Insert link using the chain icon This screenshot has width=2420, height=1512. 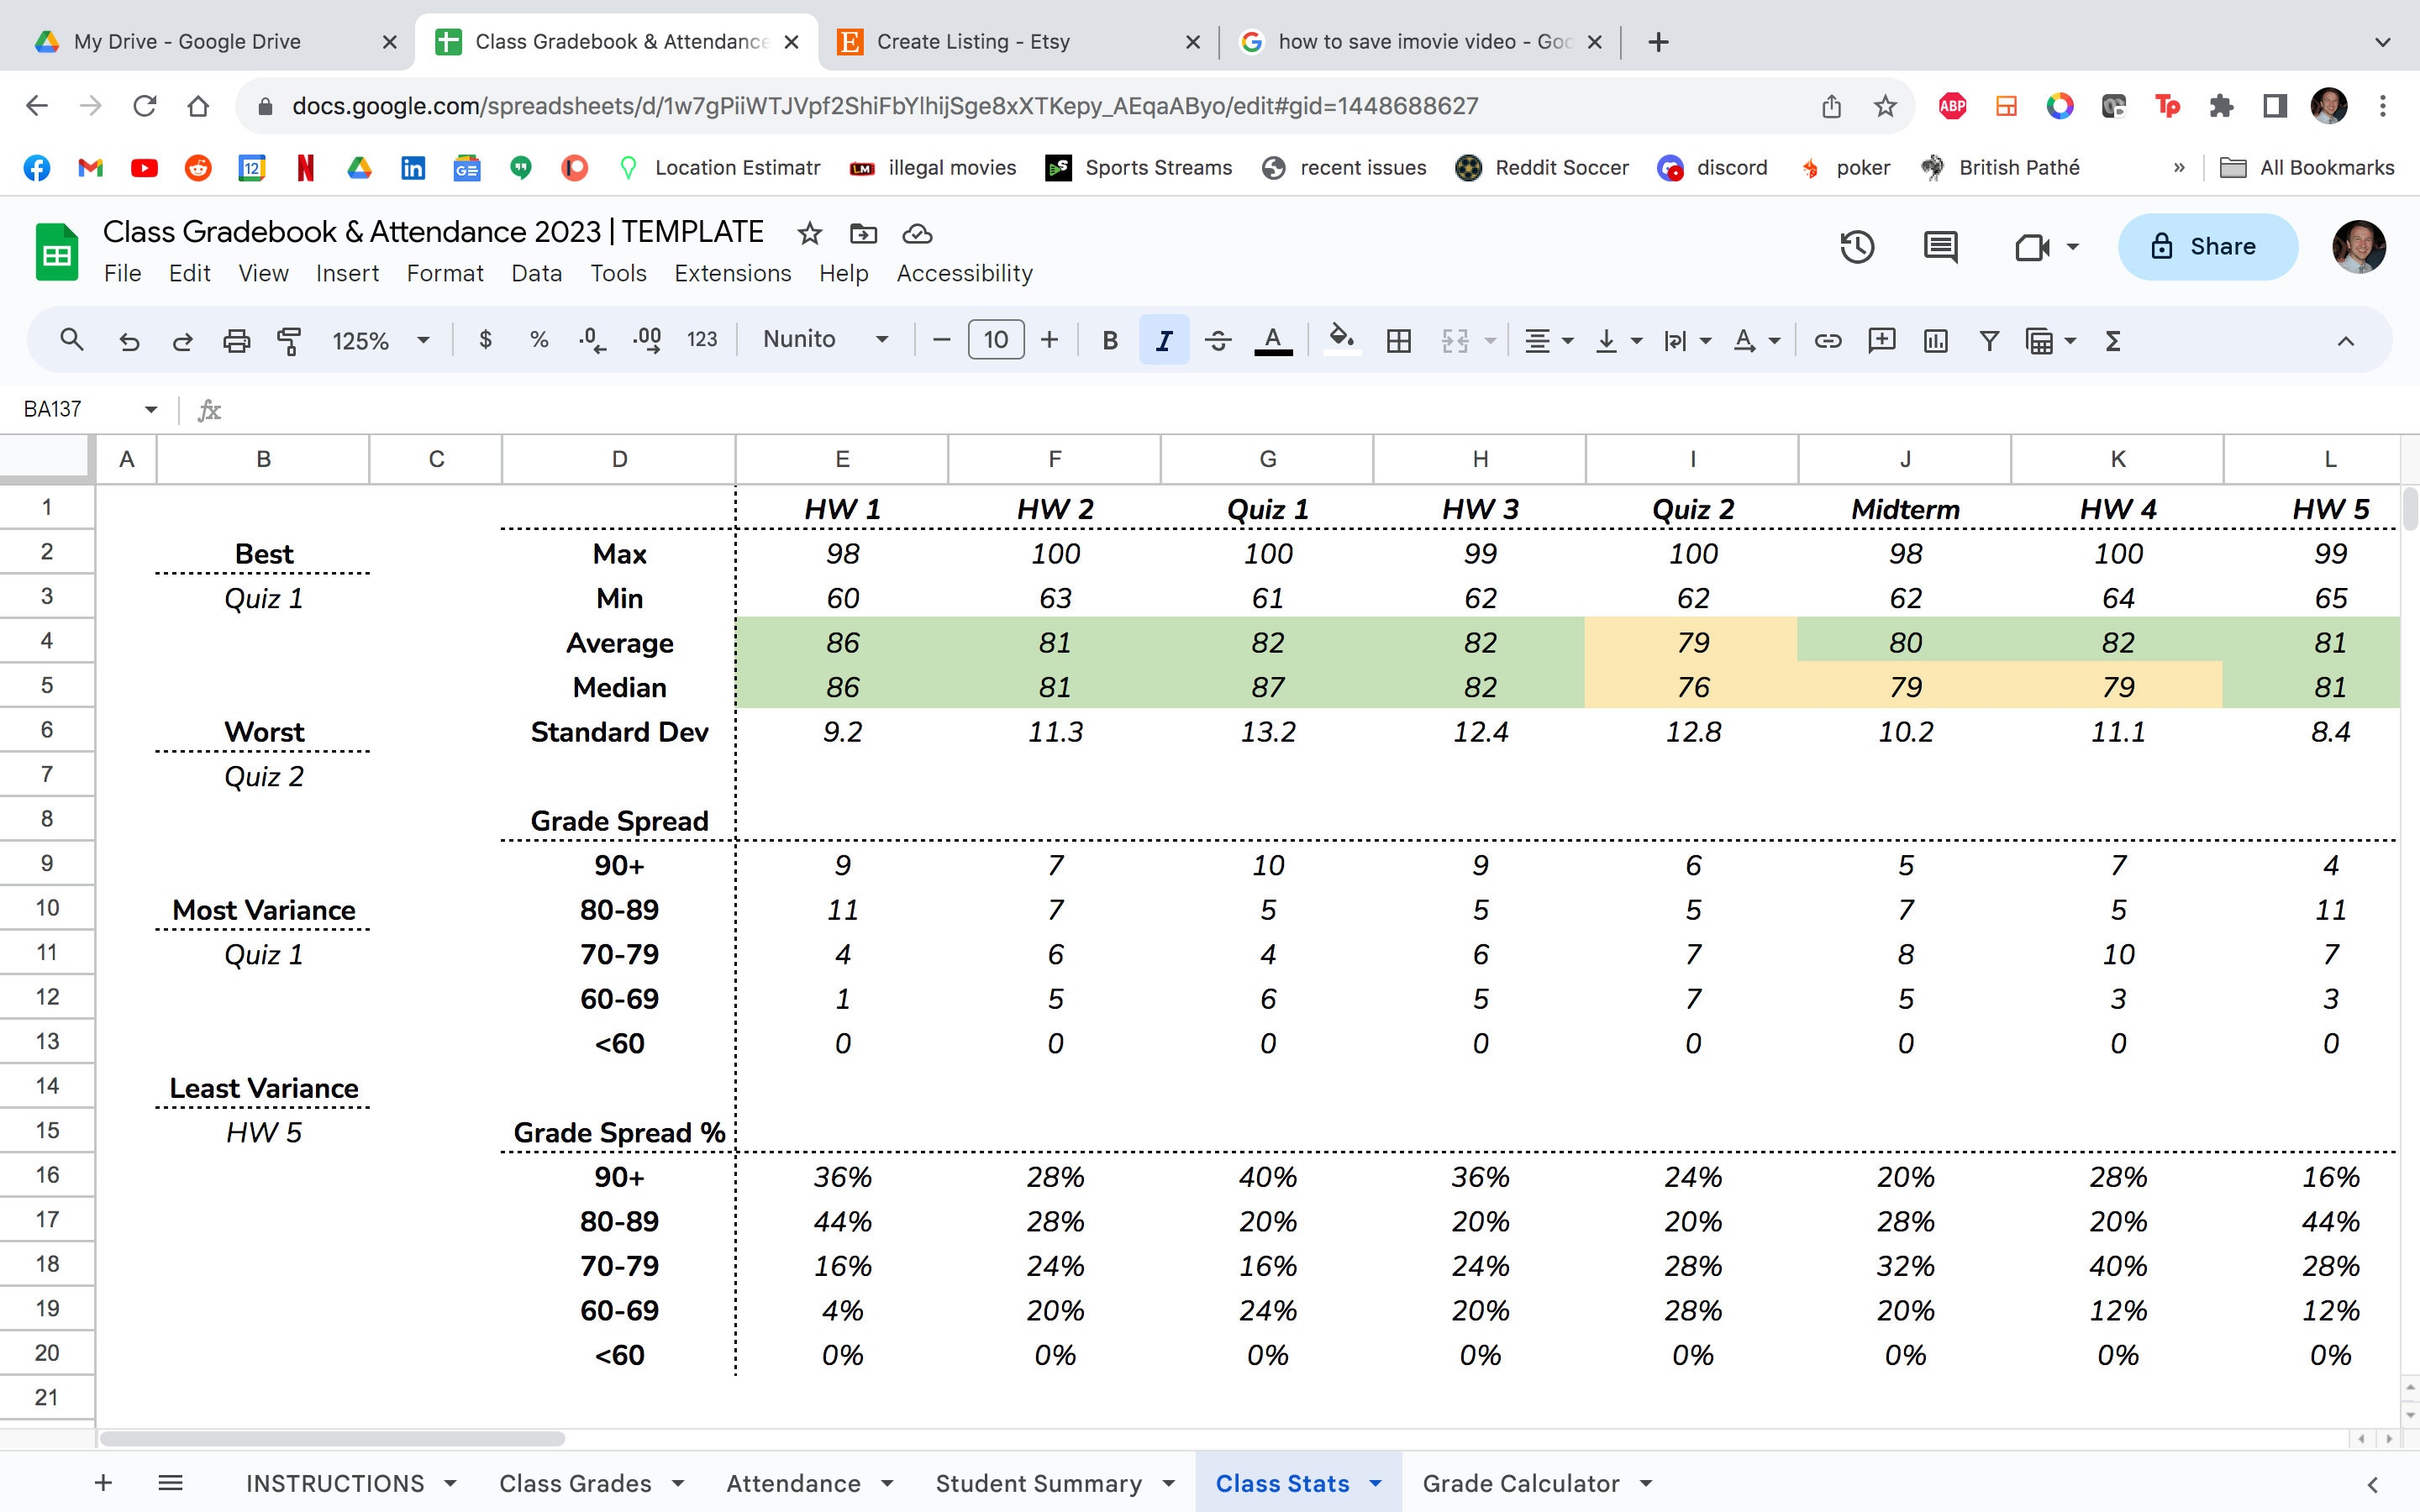click(1827, 341)
